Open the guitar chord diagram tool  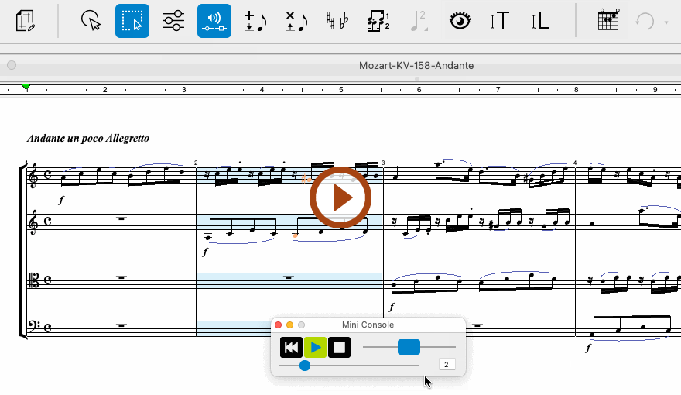pyautogui.click(x=608, y=20)
